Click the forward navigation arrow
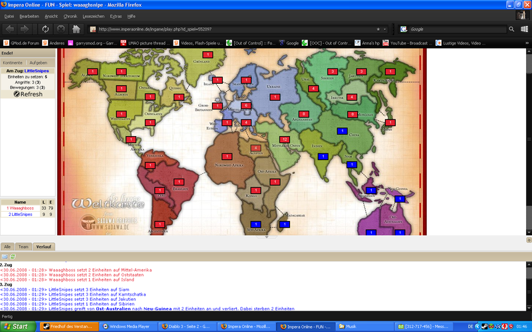 tap(25, 29)
